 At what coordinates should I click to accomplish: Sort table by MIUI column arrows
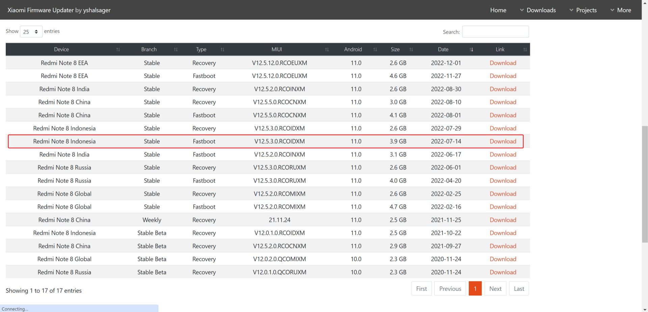[327, 50]
